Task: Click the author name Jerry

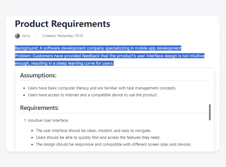Action: click(x=26, y=36)
